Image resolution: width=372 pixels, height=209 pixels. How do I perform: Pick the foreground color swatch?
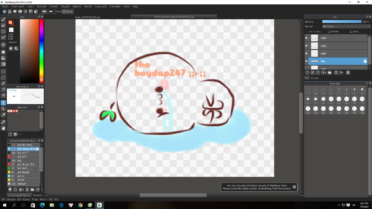click(x=11, y=22)
